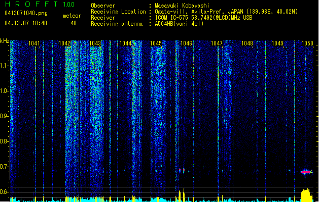Click the 0.7 frequency axis label

pos(4,167)
